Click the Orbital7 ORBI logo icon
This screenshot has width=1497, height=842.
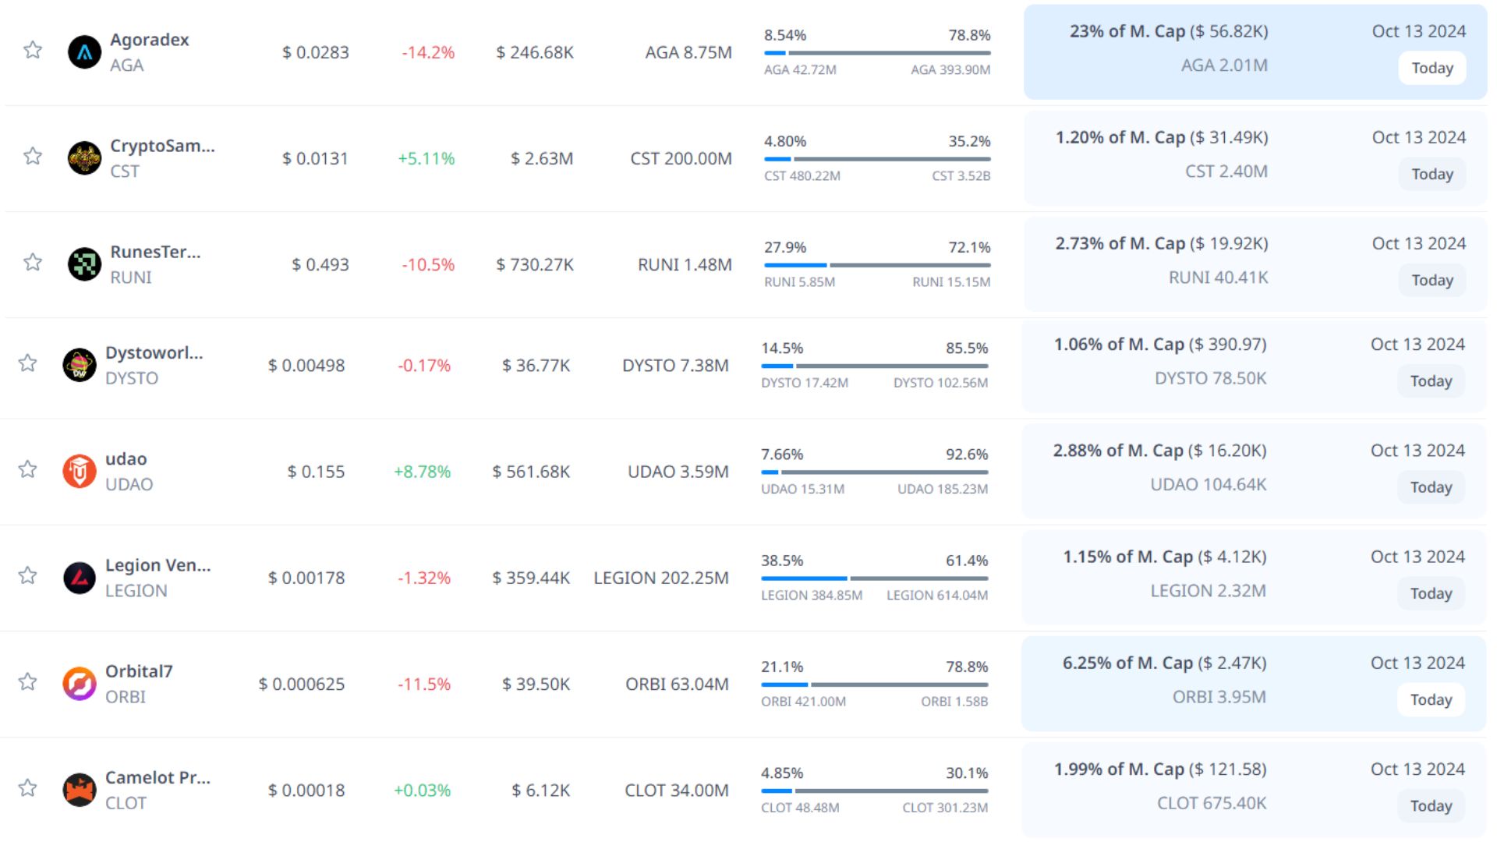80,684
